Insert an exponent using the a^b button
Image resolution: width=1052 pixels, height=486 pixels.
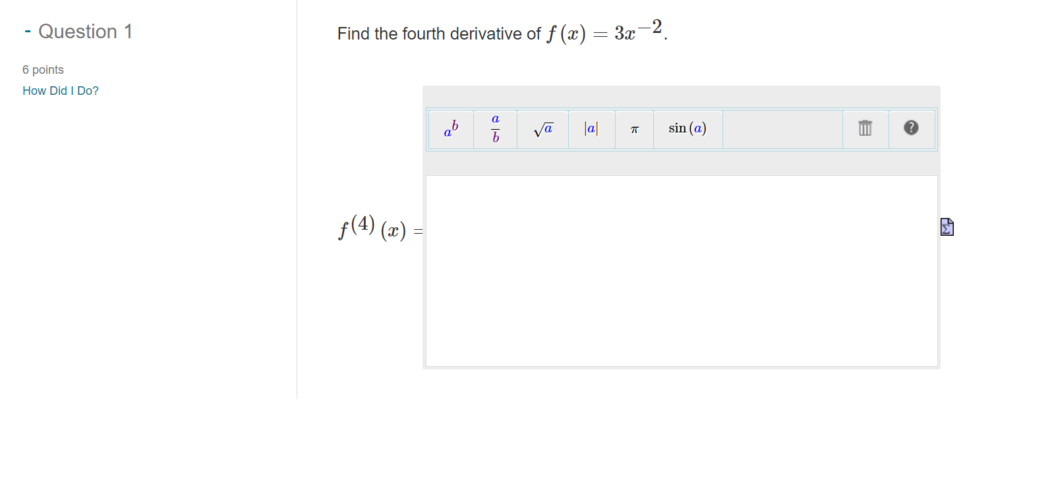click(451, 129)
